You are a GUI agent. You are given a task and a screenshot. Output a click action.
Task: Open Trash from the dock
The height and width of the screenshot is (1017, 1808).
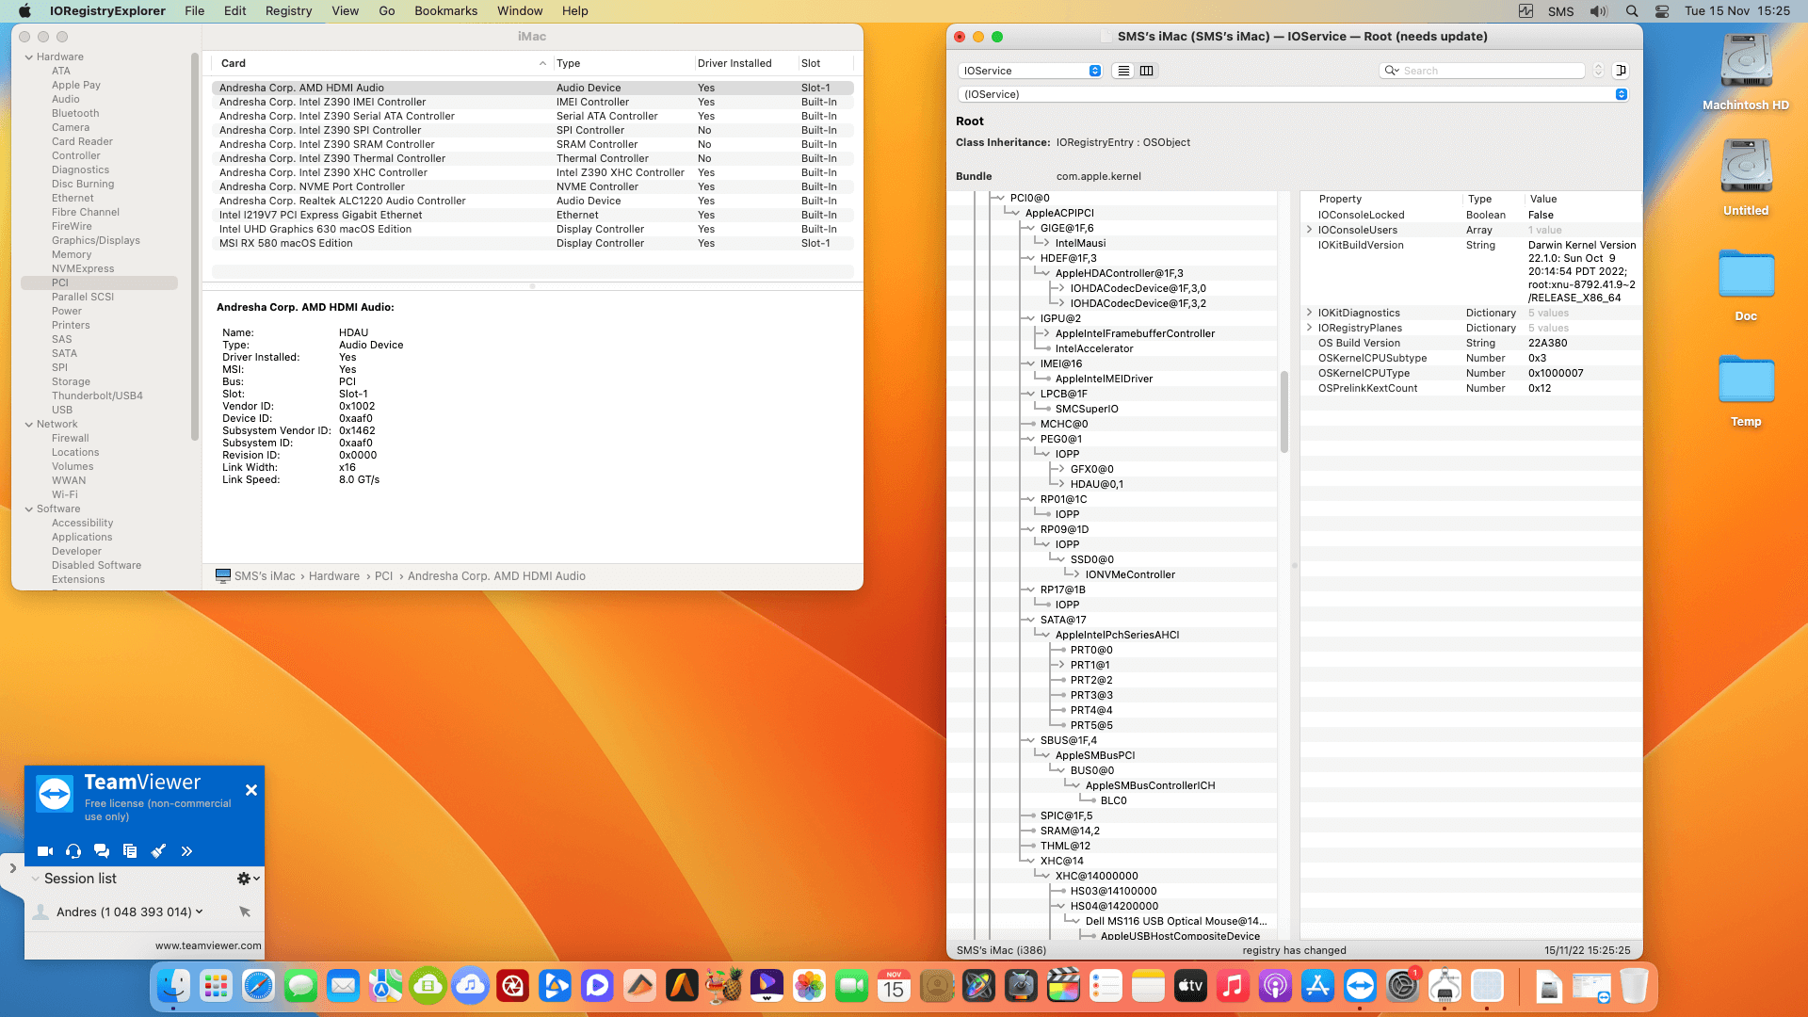pyautogui.click(x=1634, y=986)
